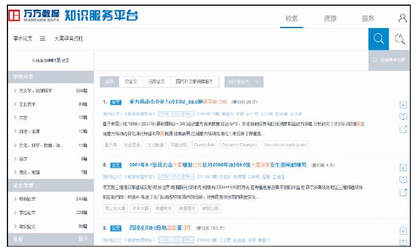Download the first search result
Image resolution: width=420 pixels, height=252 pixels.
pos(403,104)
